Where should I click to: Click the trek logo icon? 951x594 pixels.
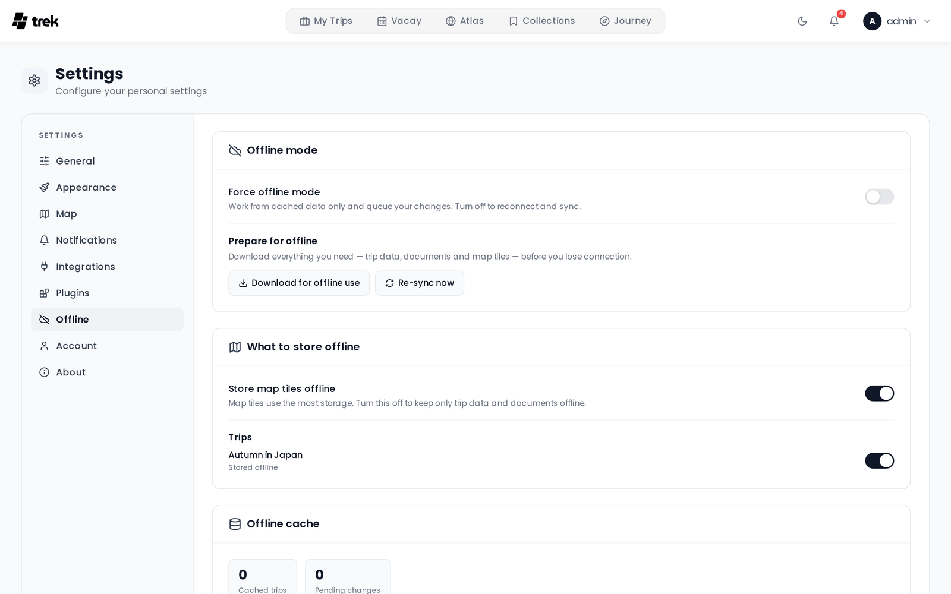coord(20,21)
